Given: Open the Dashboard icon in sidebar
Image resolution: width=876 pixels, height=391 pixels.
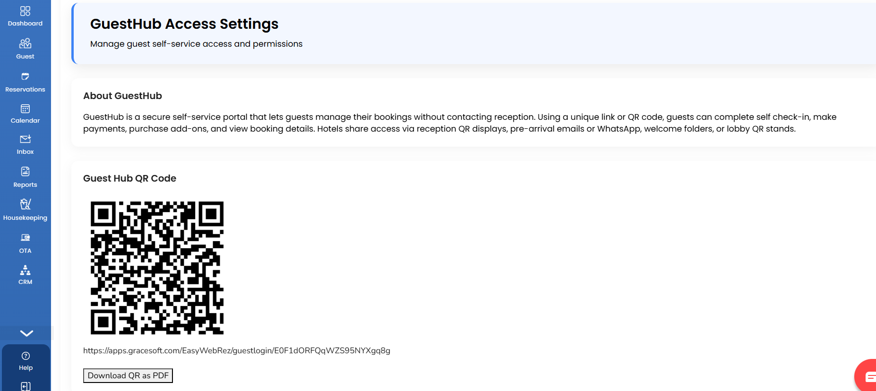Looking at the screenshot, I should [x=25, y=11].
